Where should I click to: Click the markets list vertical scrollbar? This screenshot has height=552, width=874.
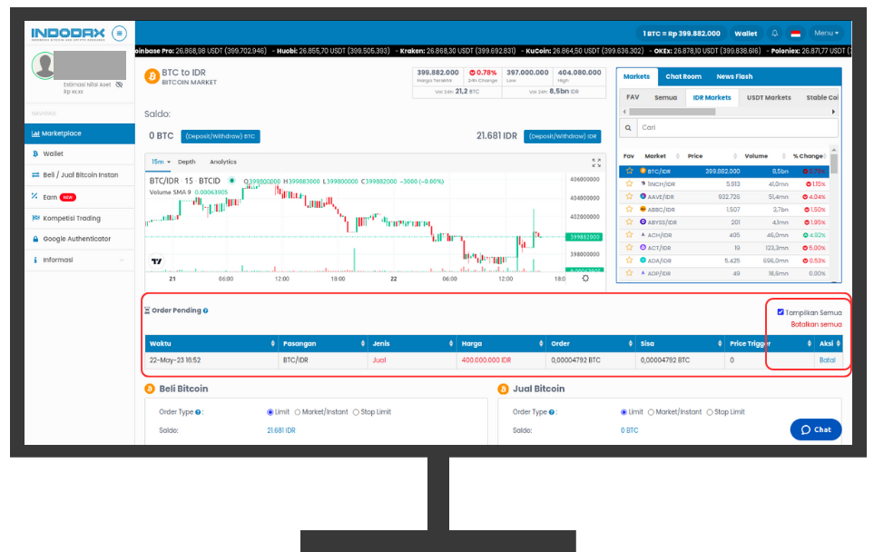[834, 164]
